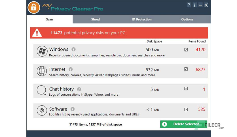Go to the Options tab
The image size is (237, 137).
tap(187, 19)
